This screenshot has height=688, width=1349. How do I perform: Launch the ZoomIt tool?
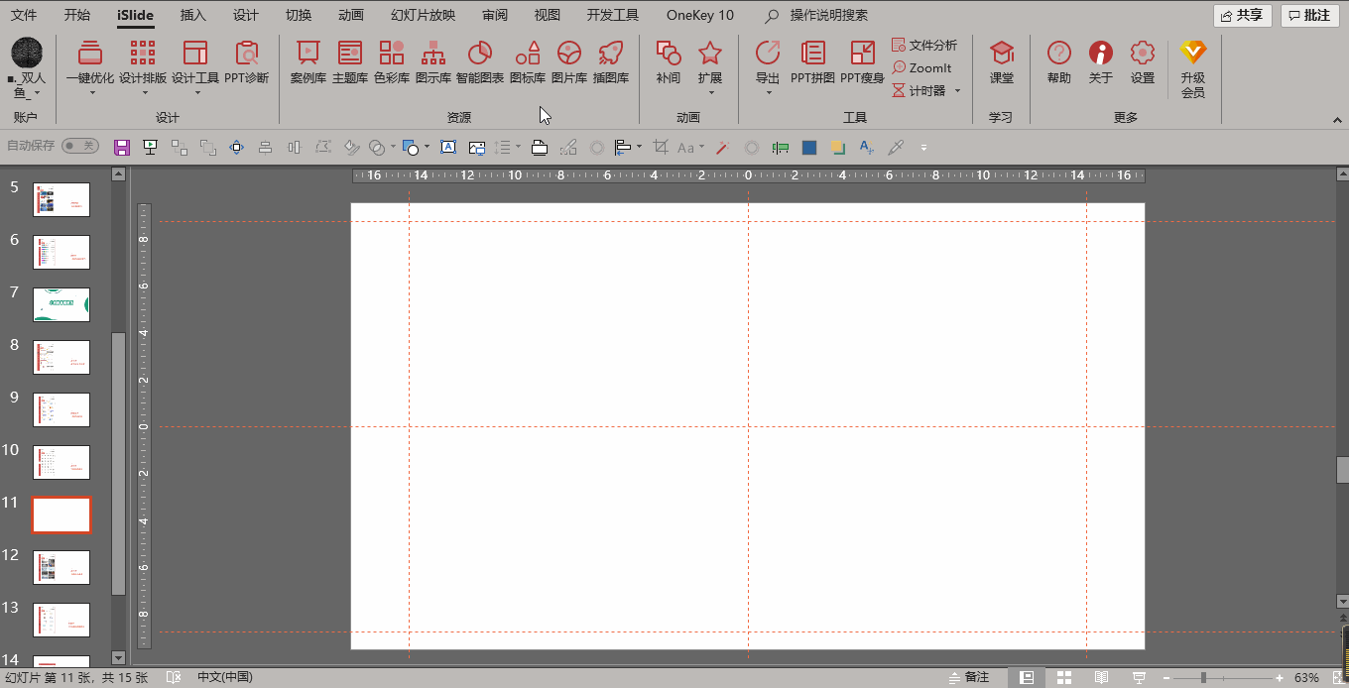tap(922, 68)
